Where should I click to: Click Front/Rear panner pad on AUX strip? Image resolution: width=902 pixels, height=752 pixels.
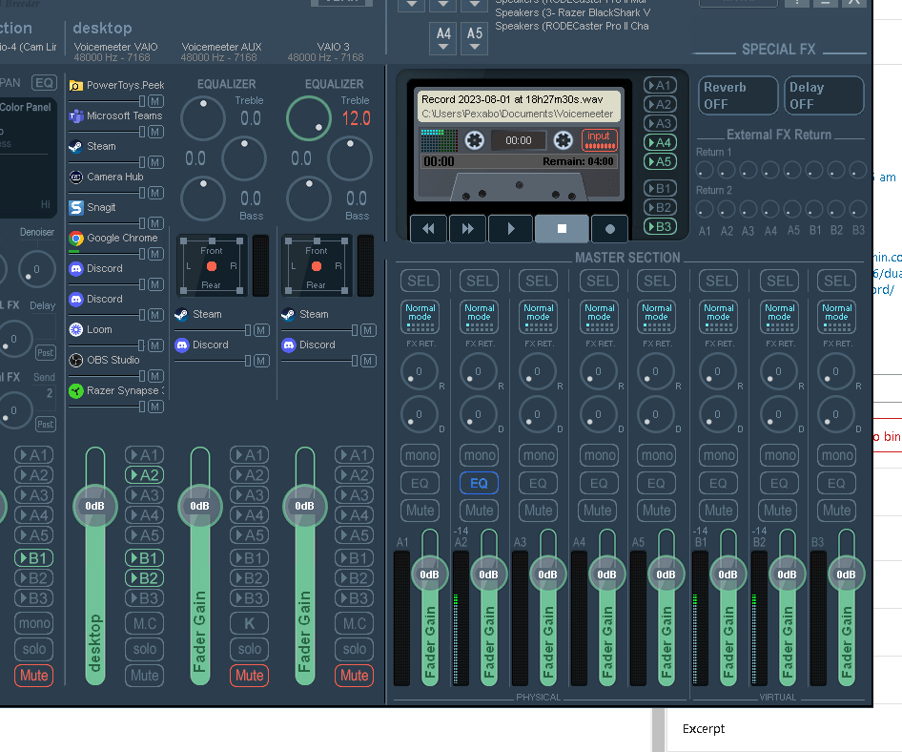pyautogui.click(x=212, y=266)
